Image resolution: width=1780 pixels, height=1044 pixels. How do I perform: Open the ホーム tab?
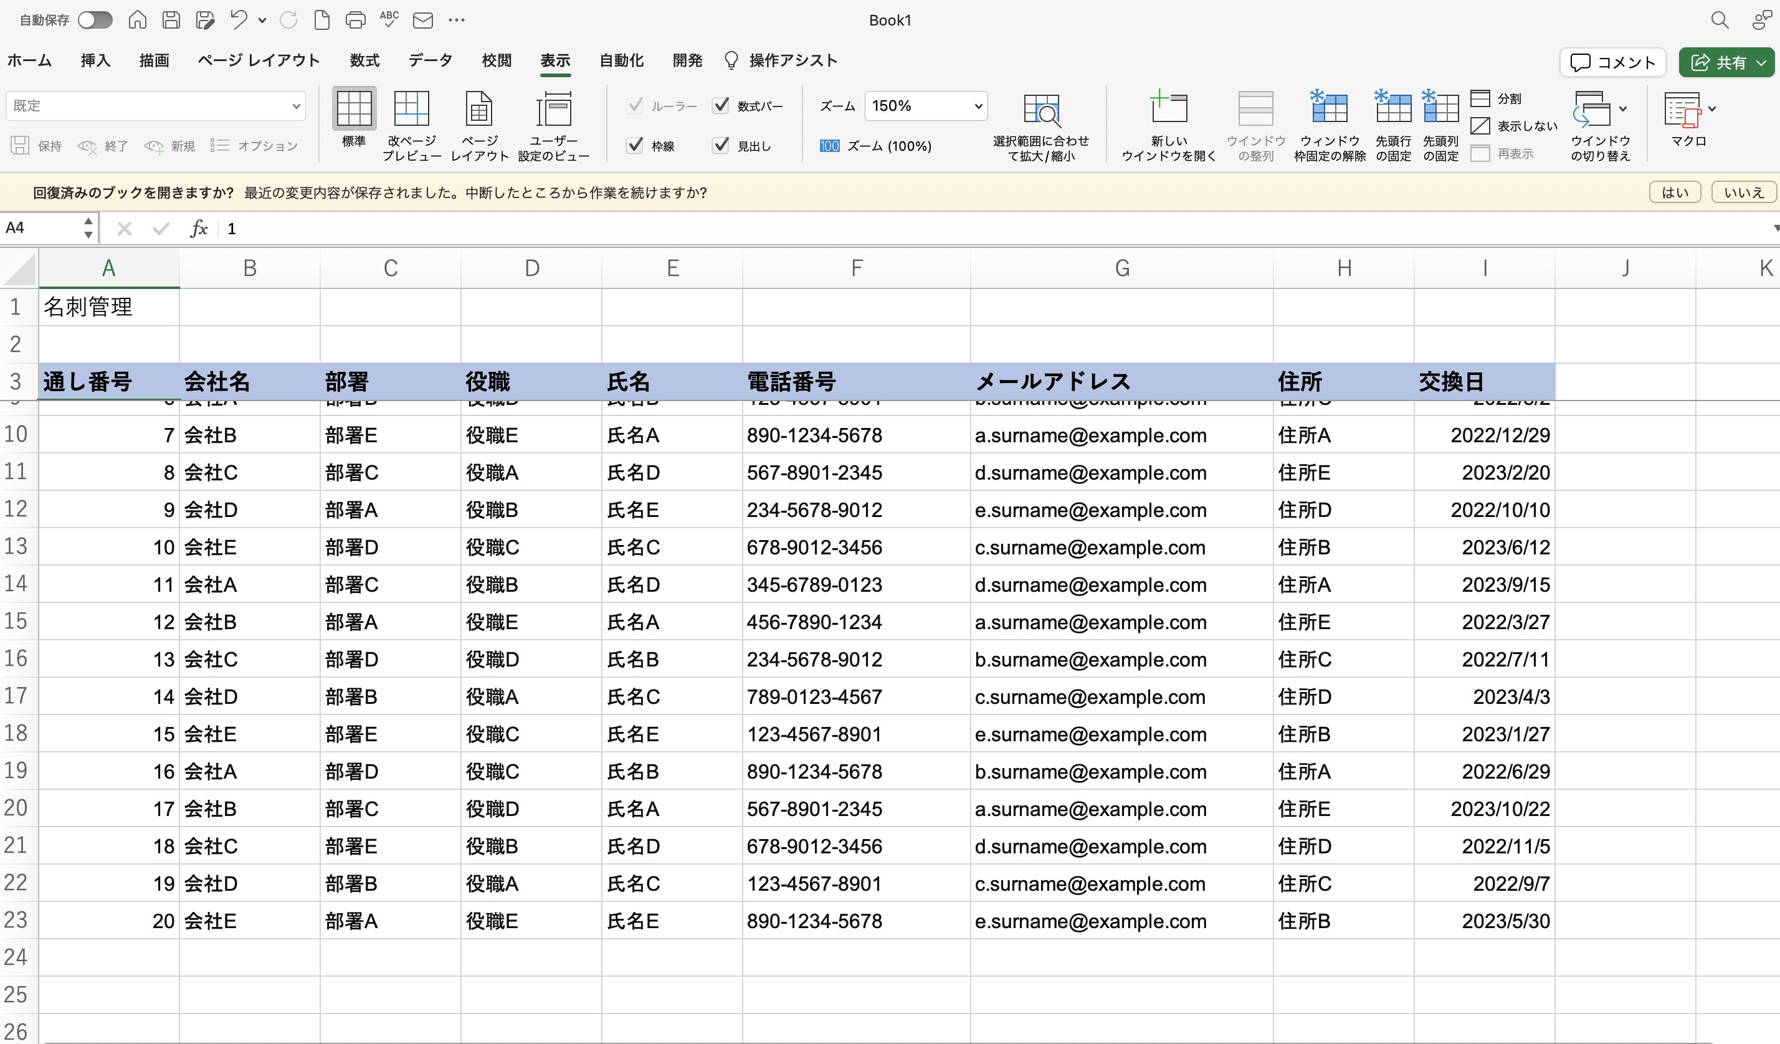(x=30, y=61)
